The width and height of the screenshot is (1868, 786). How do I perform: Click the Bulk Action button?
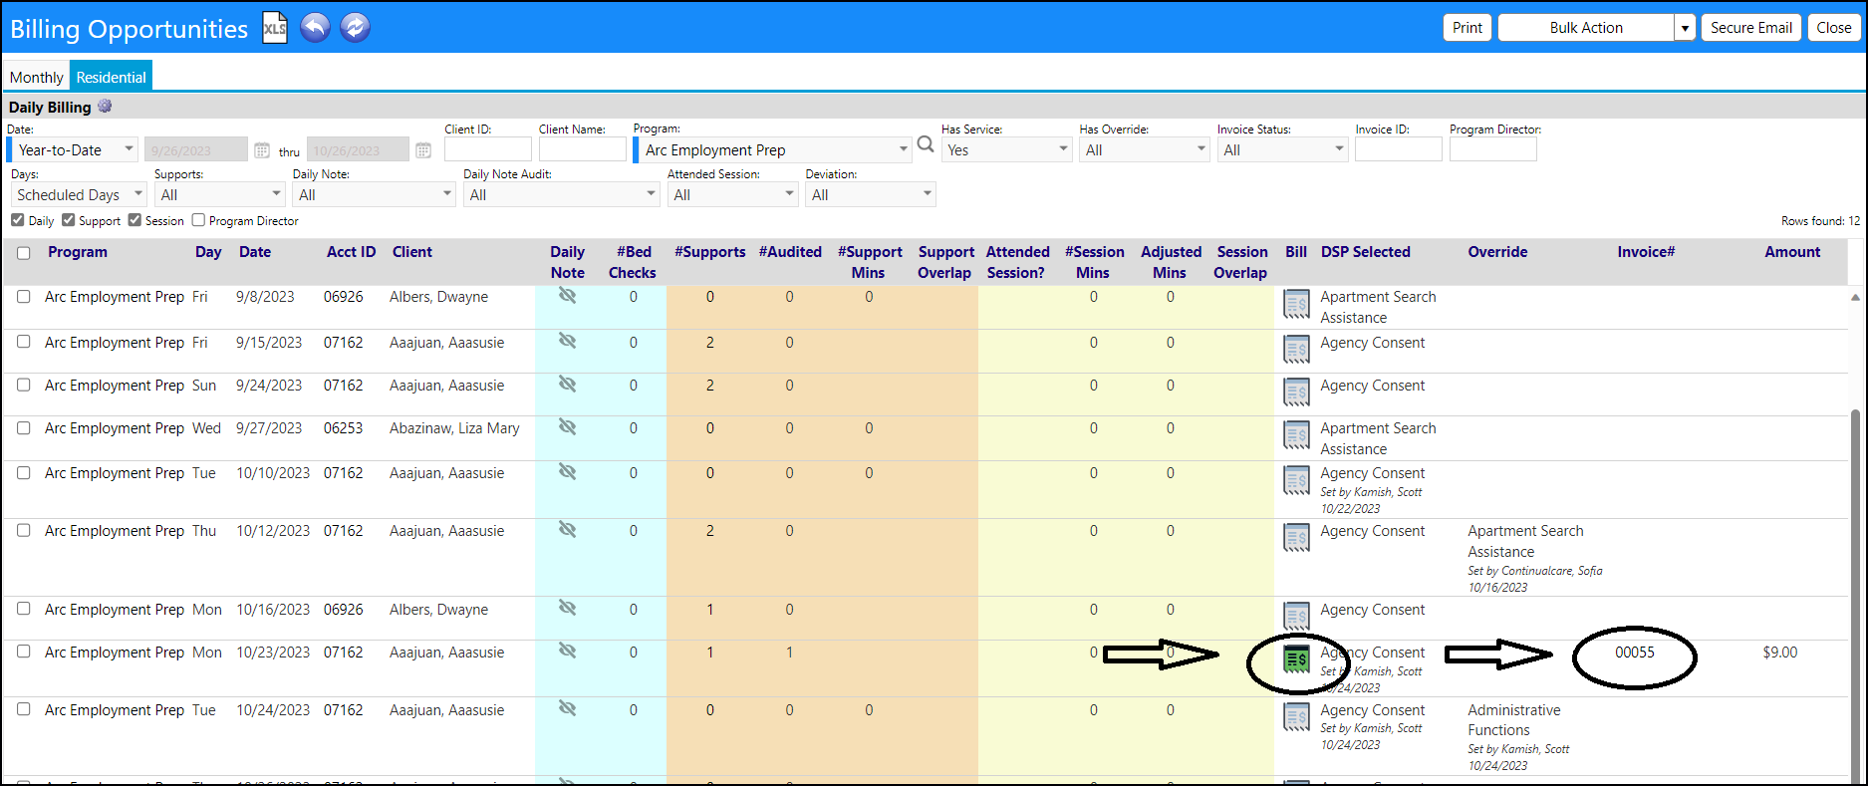pos(1586,28)
